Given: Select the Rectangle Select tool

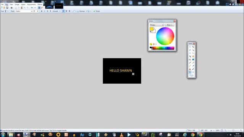Looking at the screenshot, I should (190, 47).
